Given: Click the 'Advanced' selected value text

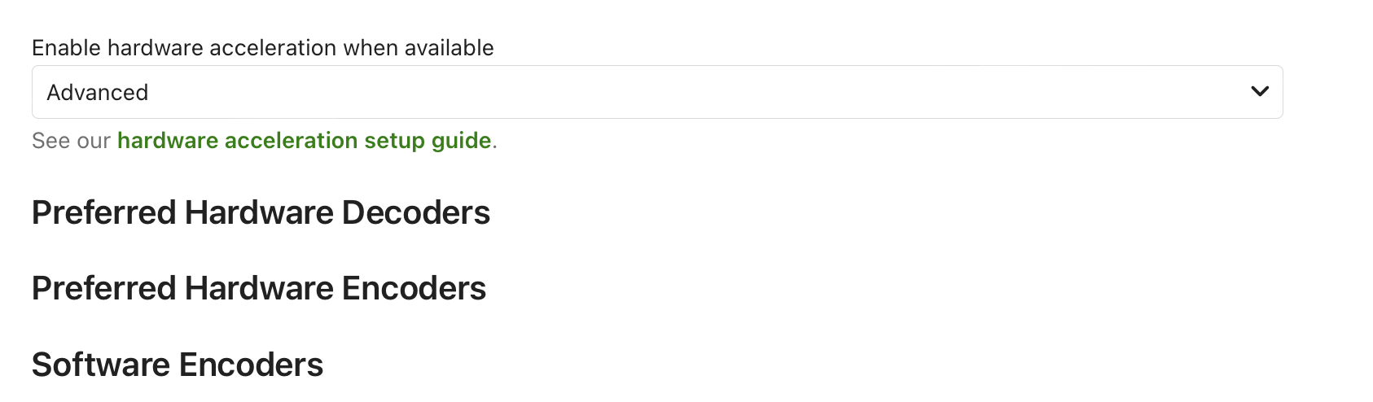Looking at the screenshot, I should pyautogui.click(x=98, y=93).
